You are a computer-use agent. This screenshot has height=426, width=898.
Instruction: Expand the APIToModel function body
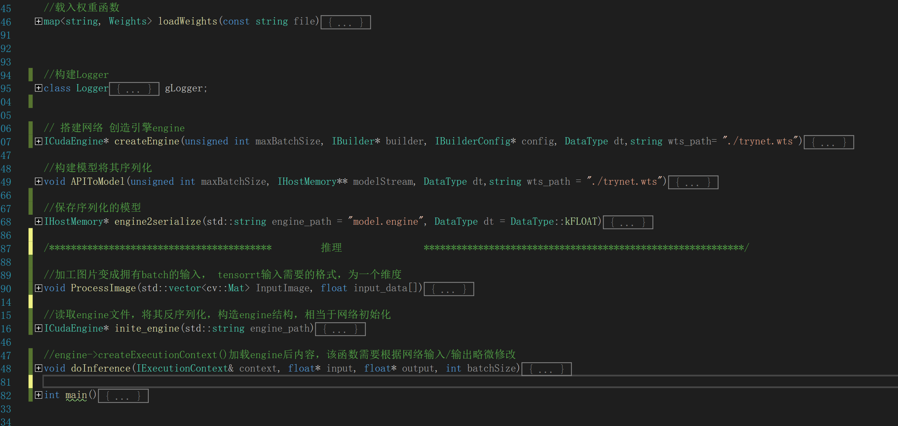click(39, 182)
